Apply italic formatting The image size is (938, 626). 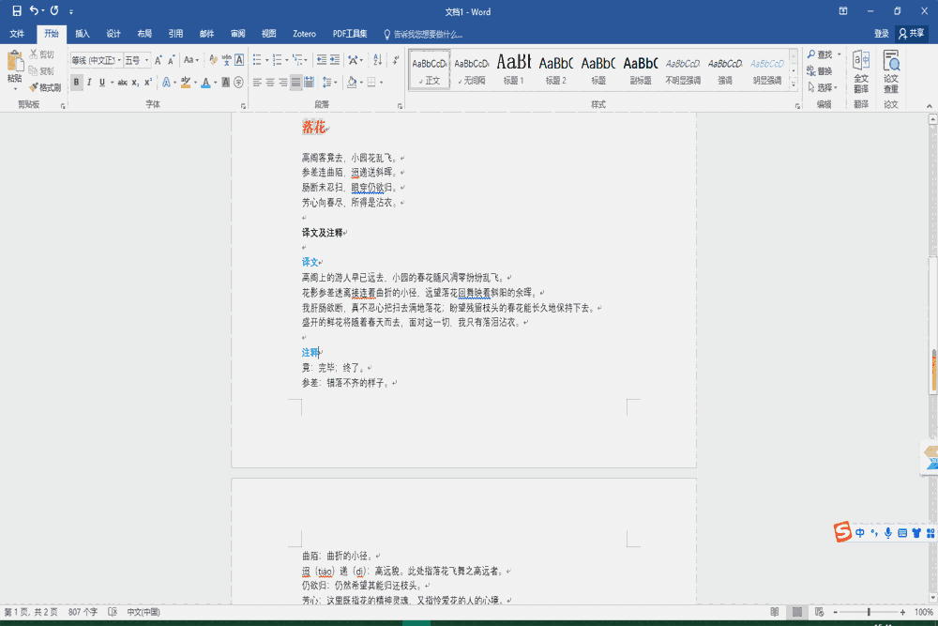[88, 83]
